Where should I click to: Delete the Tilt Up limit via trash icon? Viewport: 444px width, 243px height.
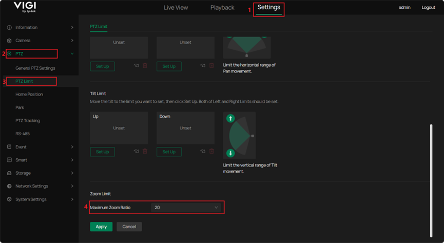coord(145,152)
